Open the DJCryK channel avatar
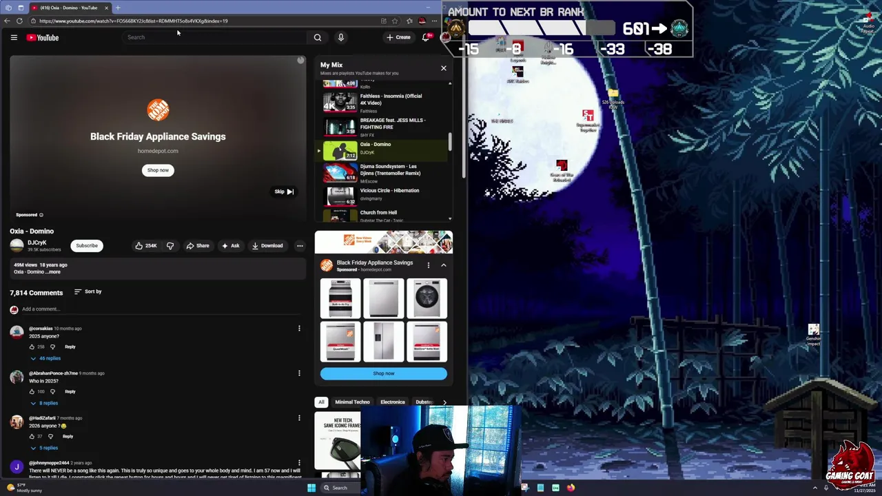882x496 pixels. (x=17, y=245)
